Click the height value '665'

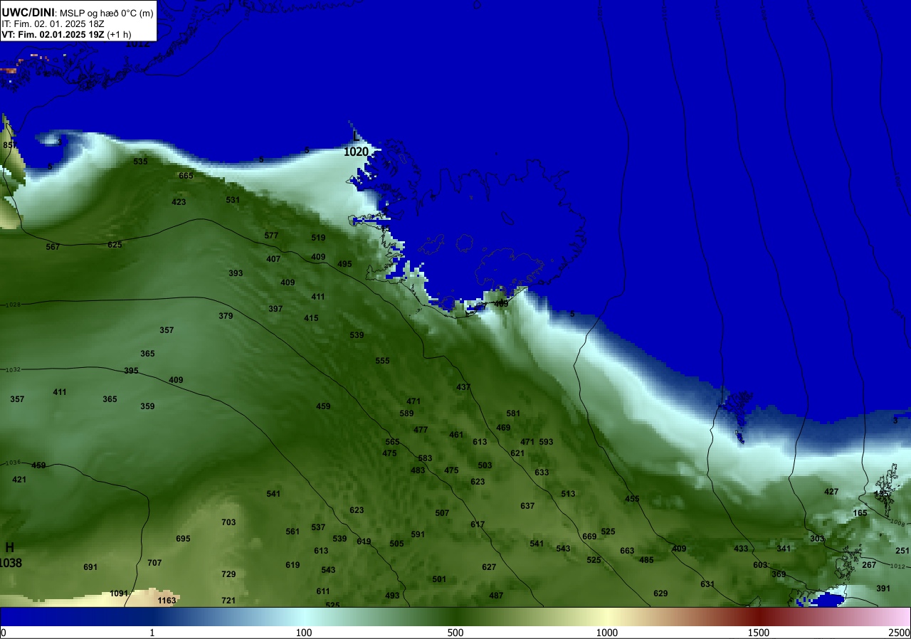186,176
